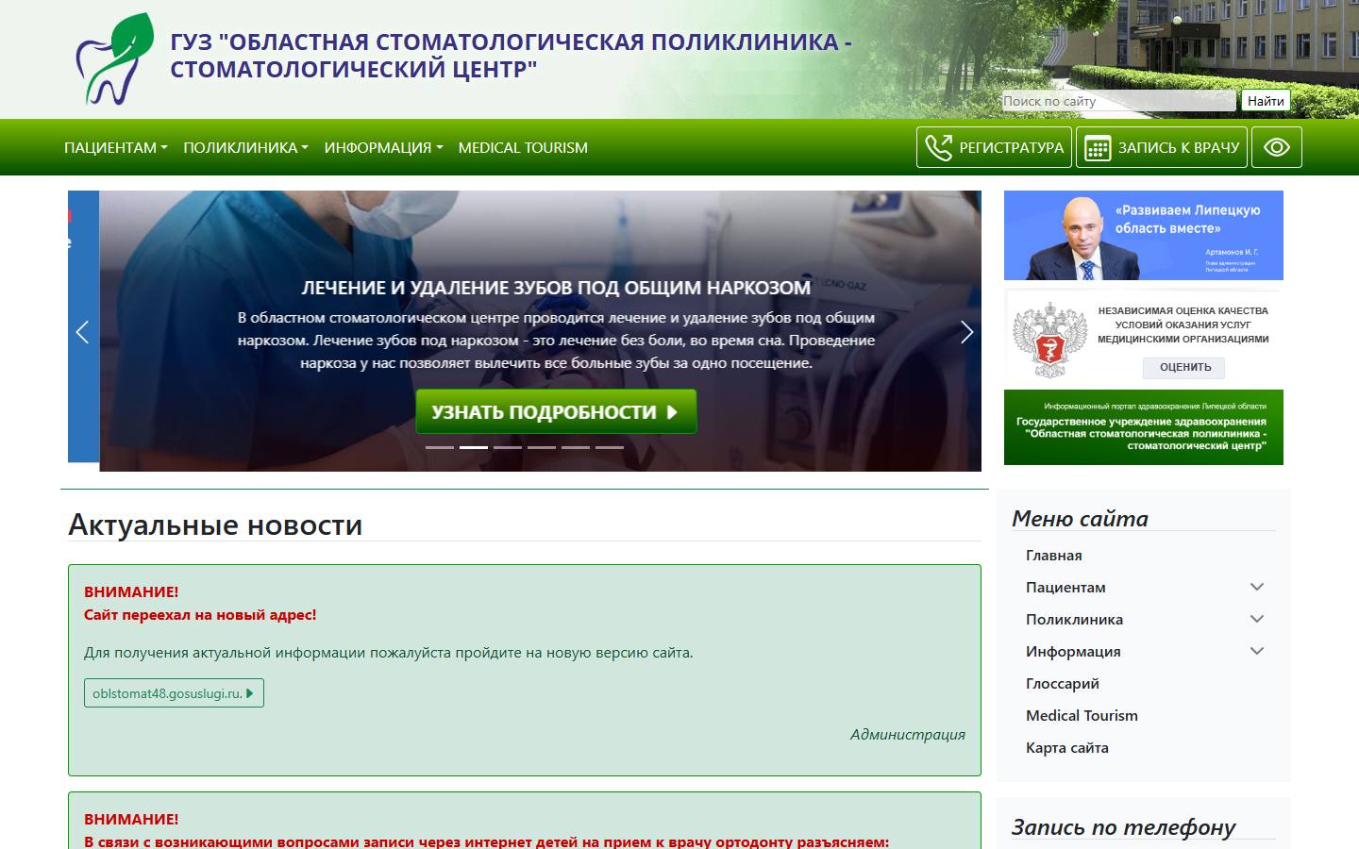Image resolution: width=1359 pixels, height=849 pixels.
Task: Open the oblstomat48.gosuslugi.ru link
Action: point(174,692)
